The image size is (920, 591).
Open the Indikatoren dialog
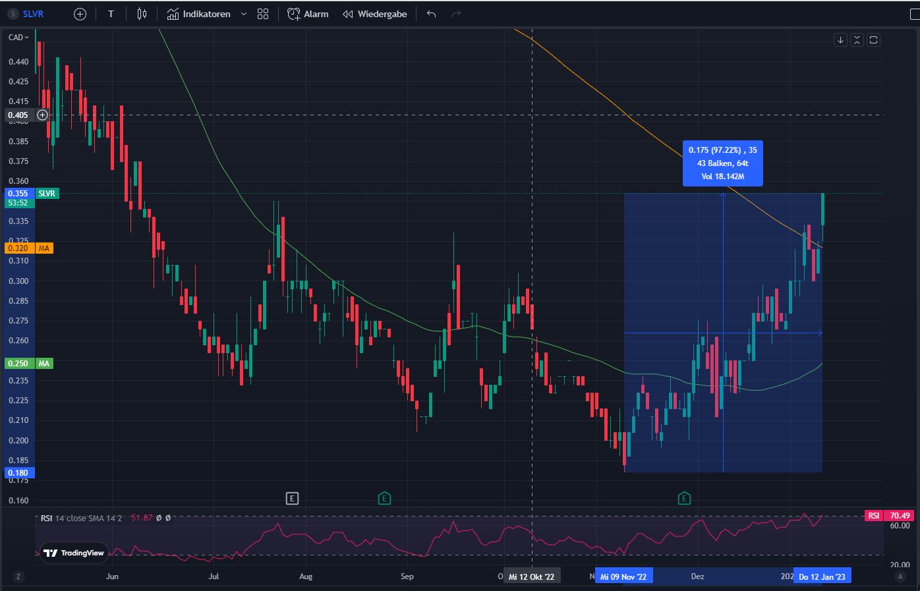click(x=198, y=14)
